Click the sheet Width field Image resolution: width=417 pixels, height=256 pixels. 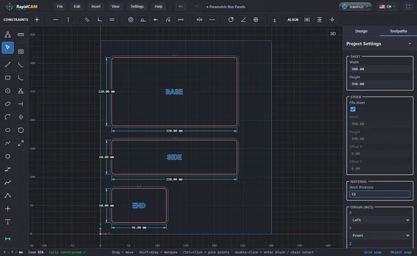[x=380, y=69]
